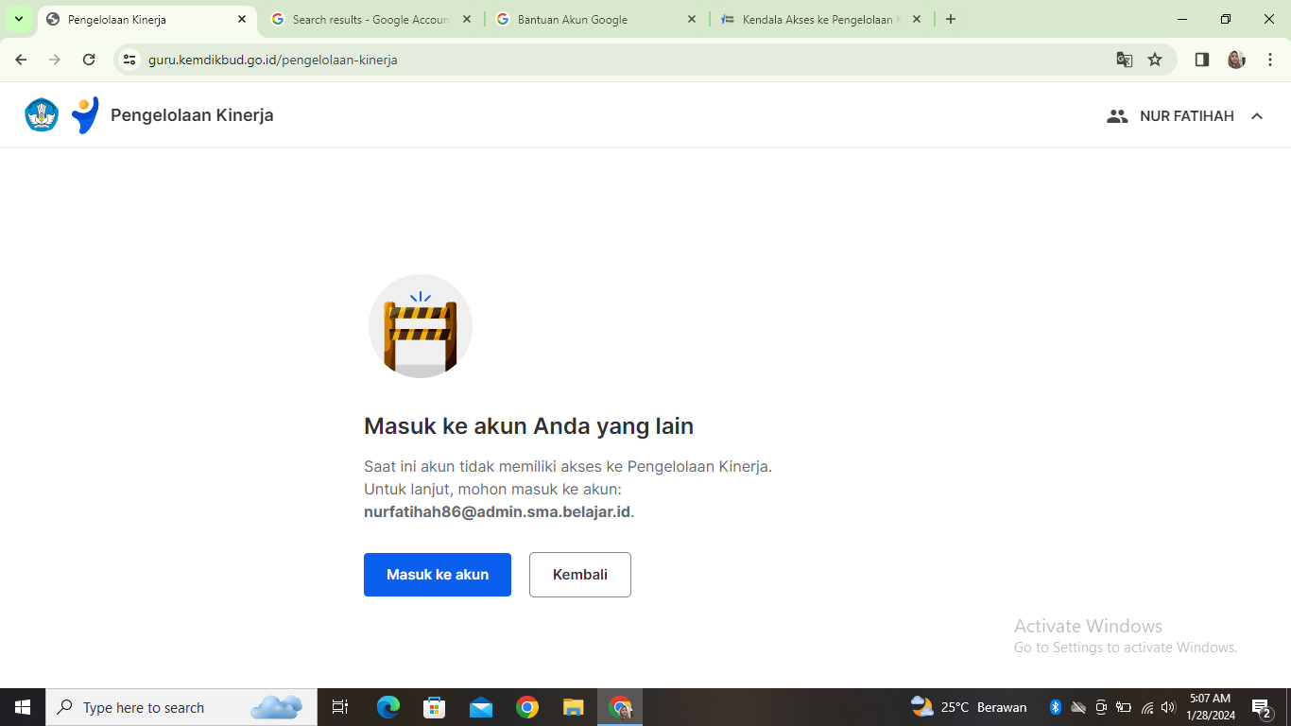Open the tab search dropdown arrow
Viewport: 1291px width, 726px height.
19,19
